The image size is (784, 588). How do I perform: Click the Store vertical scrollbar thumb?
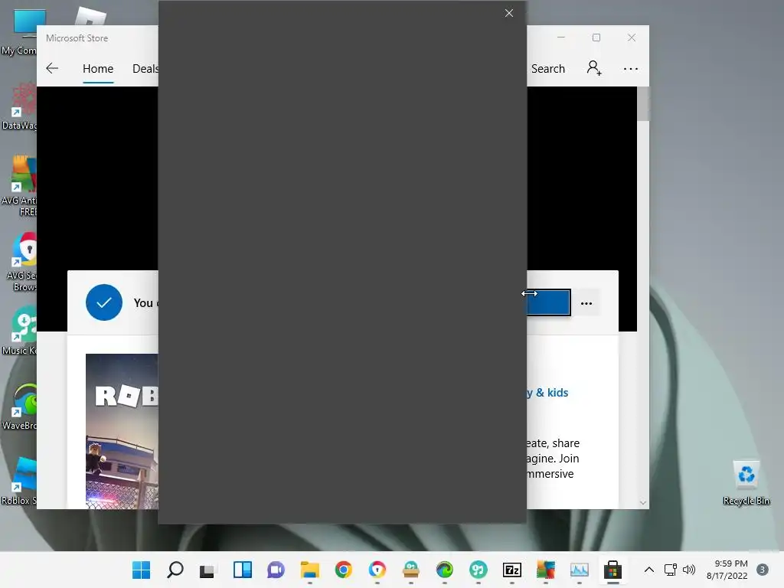643,104
